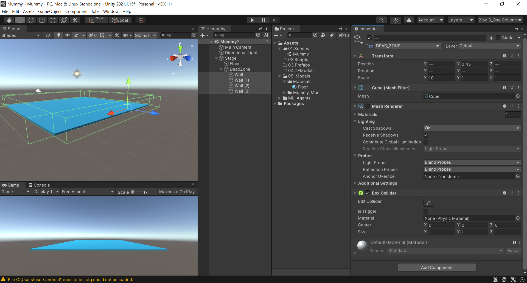This screenshot has width=527, height=283.
Task: Toggle scene audio speaker icon
Action: (67, 35)
